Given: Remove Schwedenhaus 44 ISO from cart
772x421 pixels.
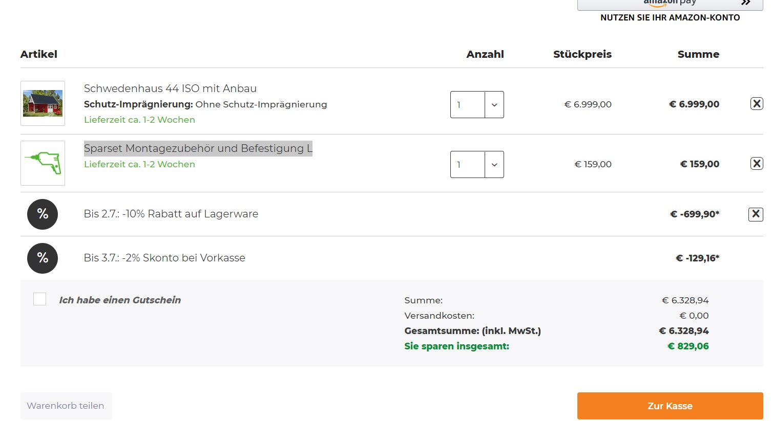Looking at the screenshot, I should pos(756,104).
